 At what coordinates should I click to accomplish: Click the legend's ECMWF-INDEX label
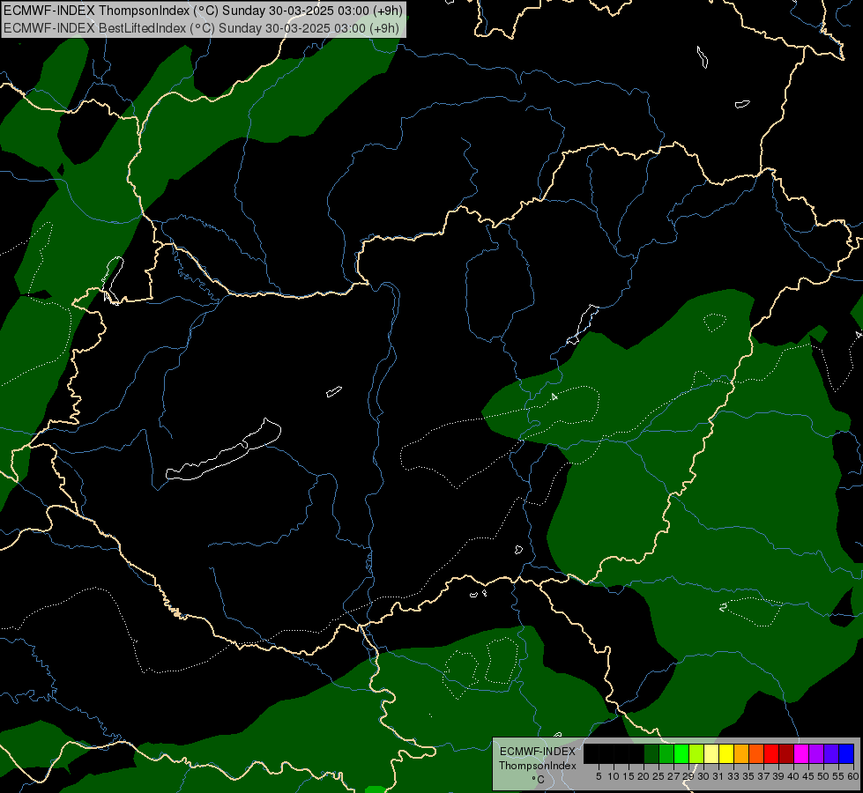[538, 752]
